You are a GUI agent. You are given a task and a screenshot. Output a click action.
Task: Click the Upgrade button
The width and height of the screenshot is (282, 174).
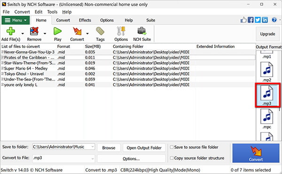267,34
